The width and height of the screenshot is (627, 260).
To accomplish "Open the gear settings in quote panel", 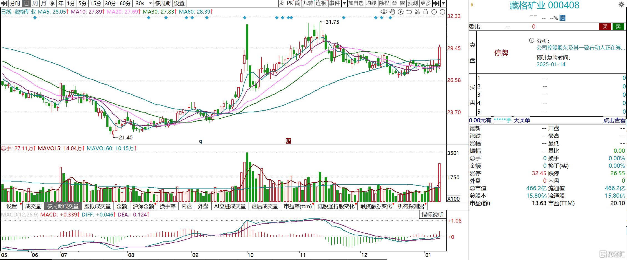I will 621,5.
